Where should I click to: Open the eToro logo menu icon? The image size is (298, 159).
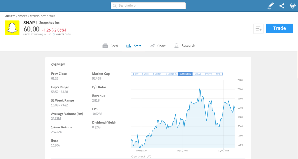pyautogui.click(x=293, y=6)
